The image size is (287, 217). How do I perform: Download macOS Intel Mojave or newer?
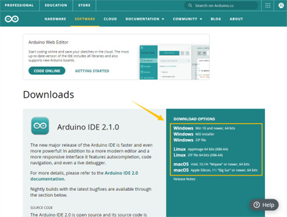click(x=211, y=164)
